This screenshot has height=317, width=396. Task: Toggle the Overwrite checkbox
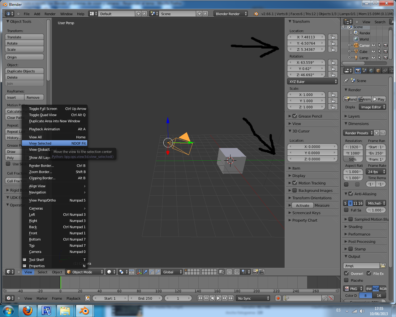click(346, 273)
